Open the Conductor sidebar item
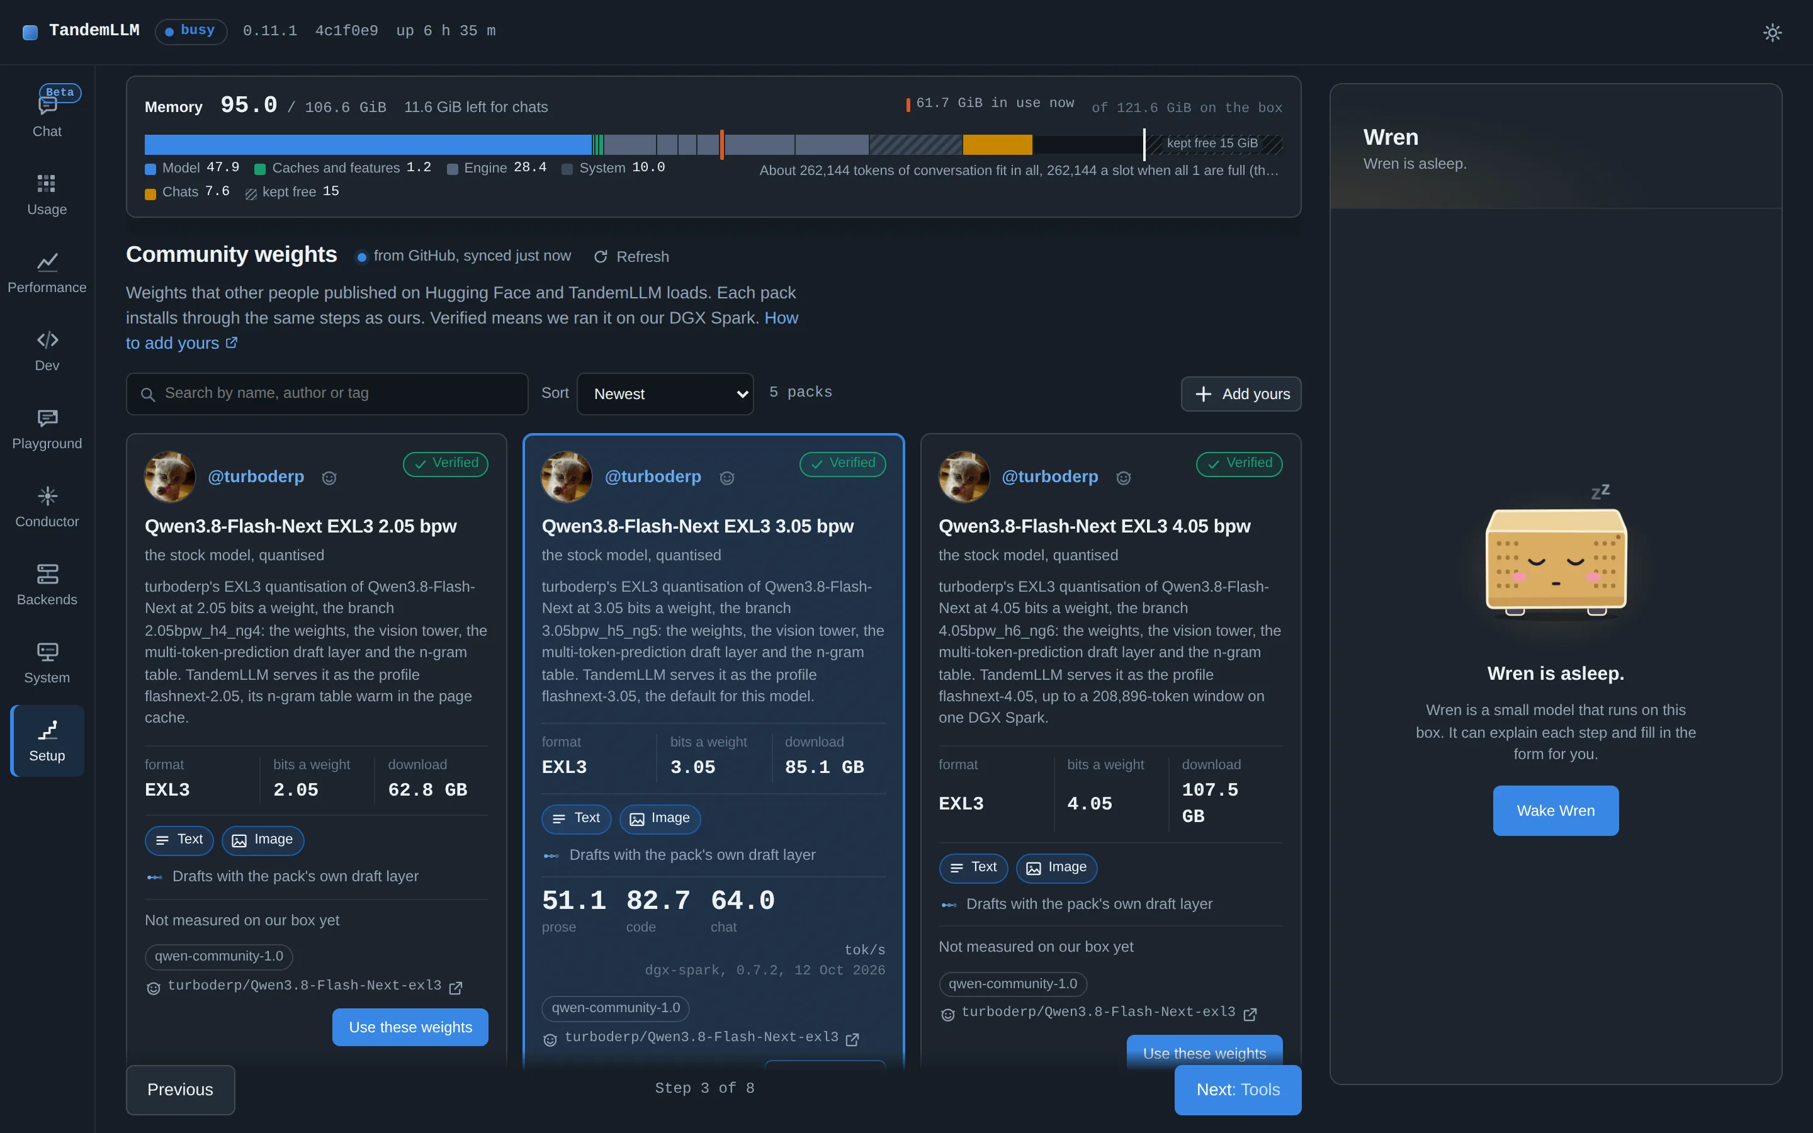 [47, 506]
